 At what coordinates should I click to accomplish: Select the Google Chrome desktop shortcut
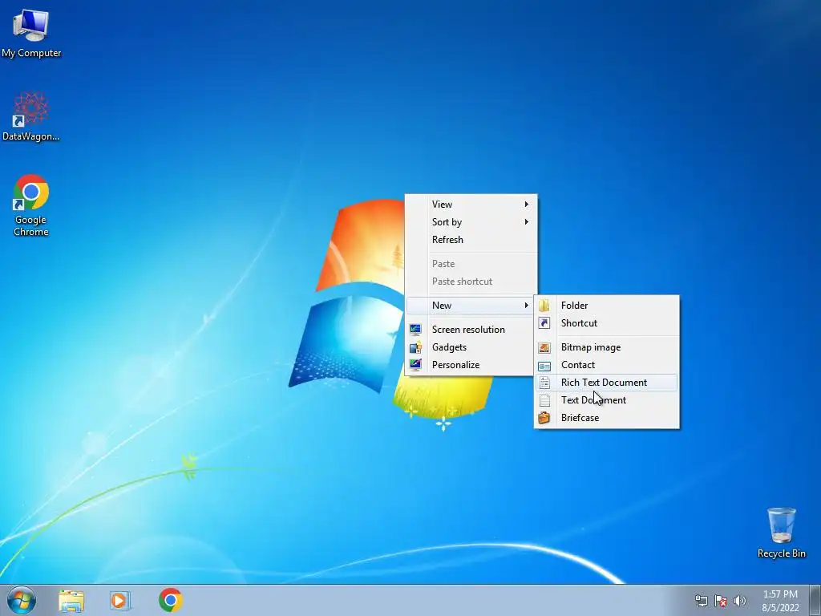click(x=31, y=205)
